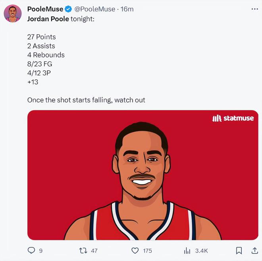
Task: Click the "Once the shot starts falling" text
Action: click(x=86, y=100)
